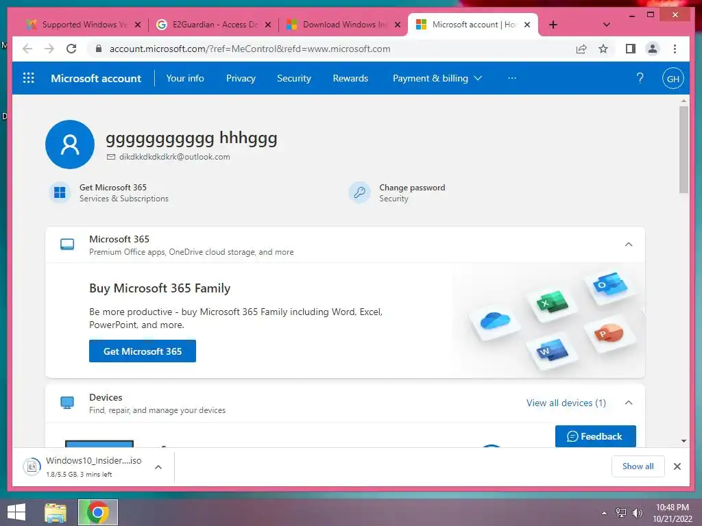Click Show all downloads

[x=638, y=466]
